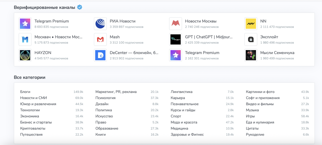Open the Эксплойт padlock avatar
The image size is (322, 145).
(251, 40)
